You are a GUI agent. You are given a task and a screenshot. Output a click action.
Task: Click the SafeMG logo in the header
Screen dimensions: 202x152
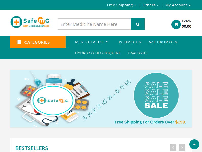click(x=30, y=22)
